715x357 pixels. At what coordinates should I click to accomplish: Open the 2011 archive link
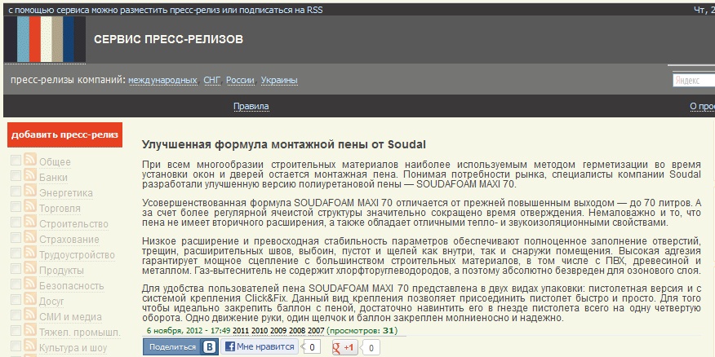coord(242,331)
